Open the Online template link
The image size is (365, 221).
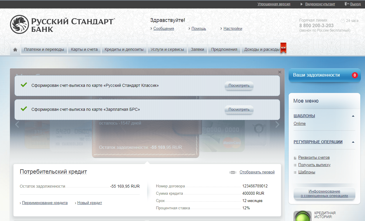pos(299,124)
